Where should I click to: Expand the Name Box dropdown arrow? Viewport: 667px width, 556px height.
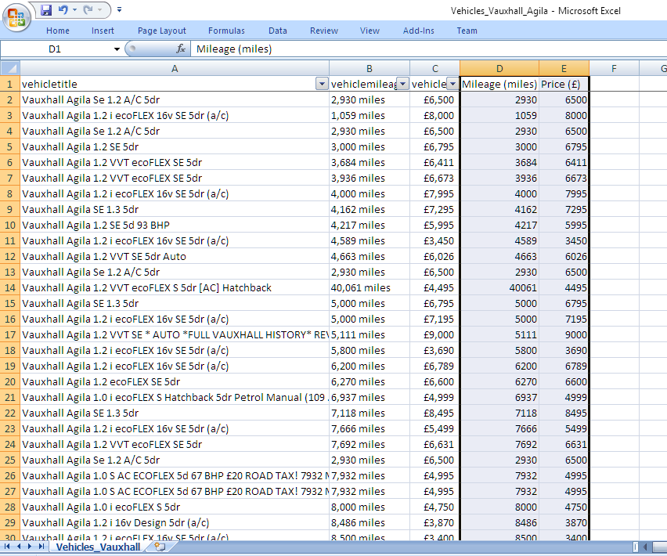coord(117,49)
